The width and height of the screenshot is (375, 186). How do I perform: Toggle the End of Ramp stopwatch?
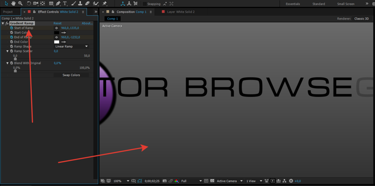pos(11,37)
